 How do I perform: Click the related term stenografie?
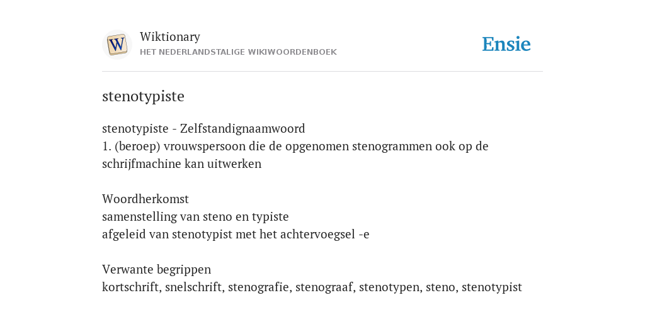[258, 287]
